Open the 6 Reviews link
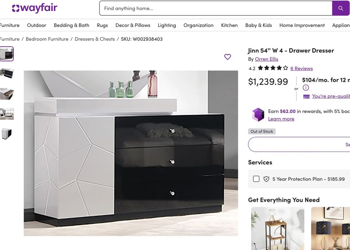Image resolution: width=350 pixels, height=250 pixels. (302, 68)
